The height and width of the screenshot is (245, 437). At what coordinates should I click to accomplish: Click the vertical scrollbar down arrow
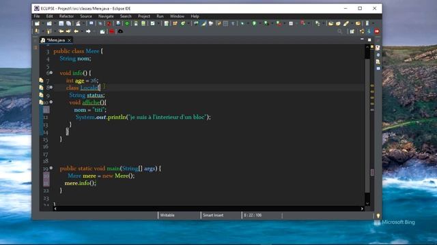pyautogui.click(x=367, y=203)
